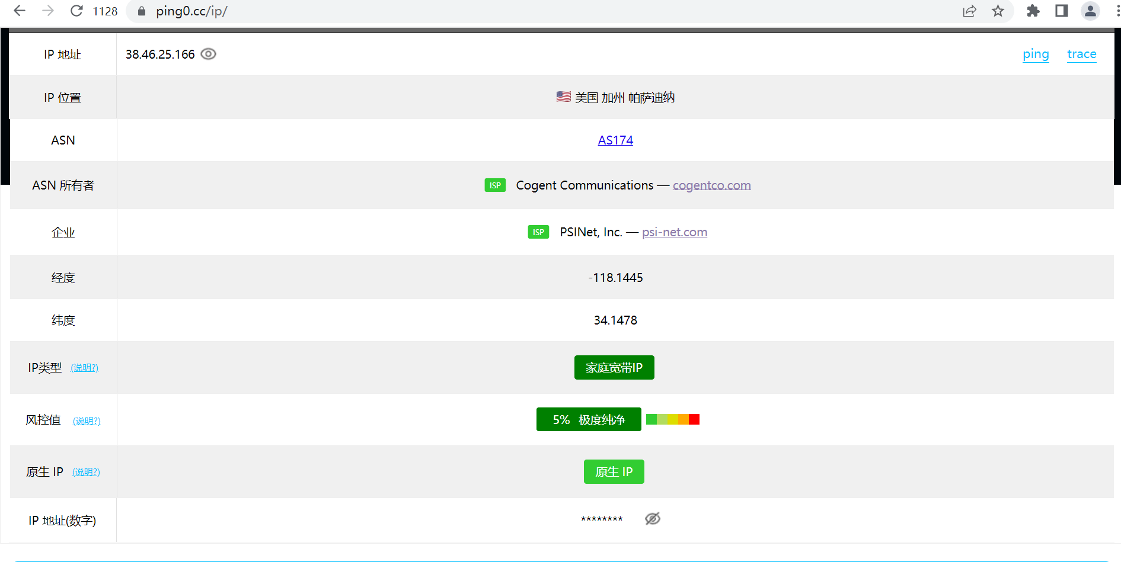Click the masked ******** value
This screenshot has width=1121, height=562.
602,520
